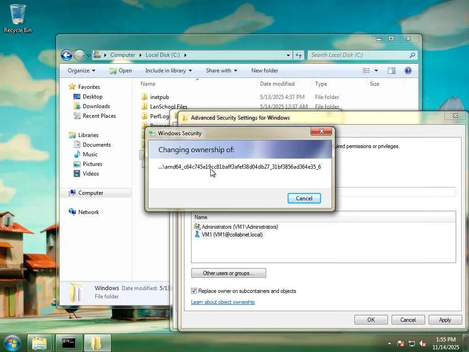Open the Share with dropdown
Viewport: 469px width, 352px height.
[x=221, y=71]
